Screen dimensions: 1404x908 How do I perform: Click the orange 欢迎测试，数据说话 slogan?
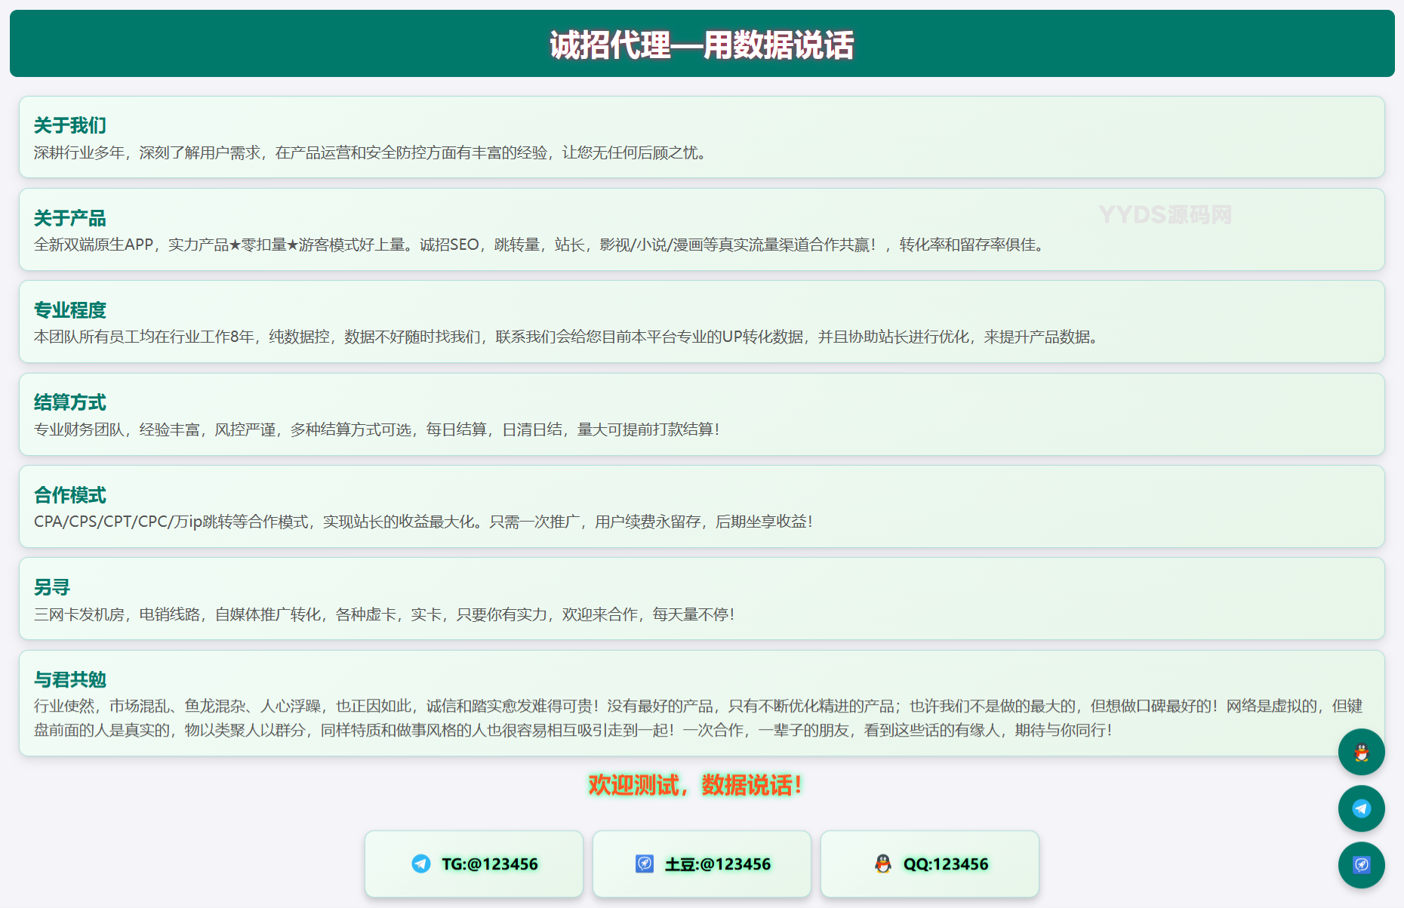[694, 785]
